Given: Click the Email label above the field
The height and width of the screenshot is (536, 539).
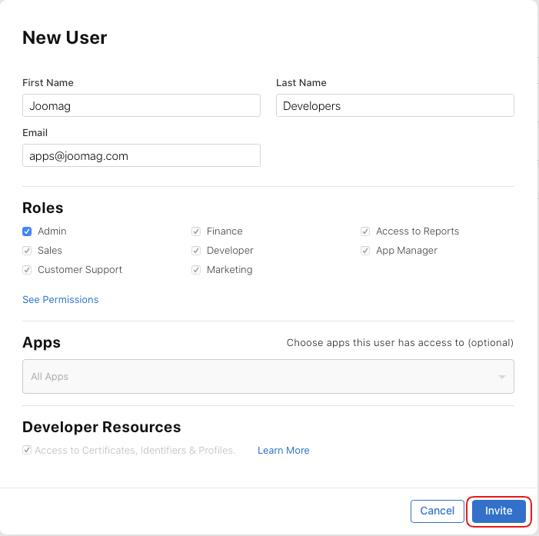Looking at the screenshot, I should click(x=35, y=133).
